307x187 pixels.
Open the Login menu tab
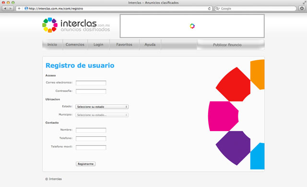tap(98, 44)
